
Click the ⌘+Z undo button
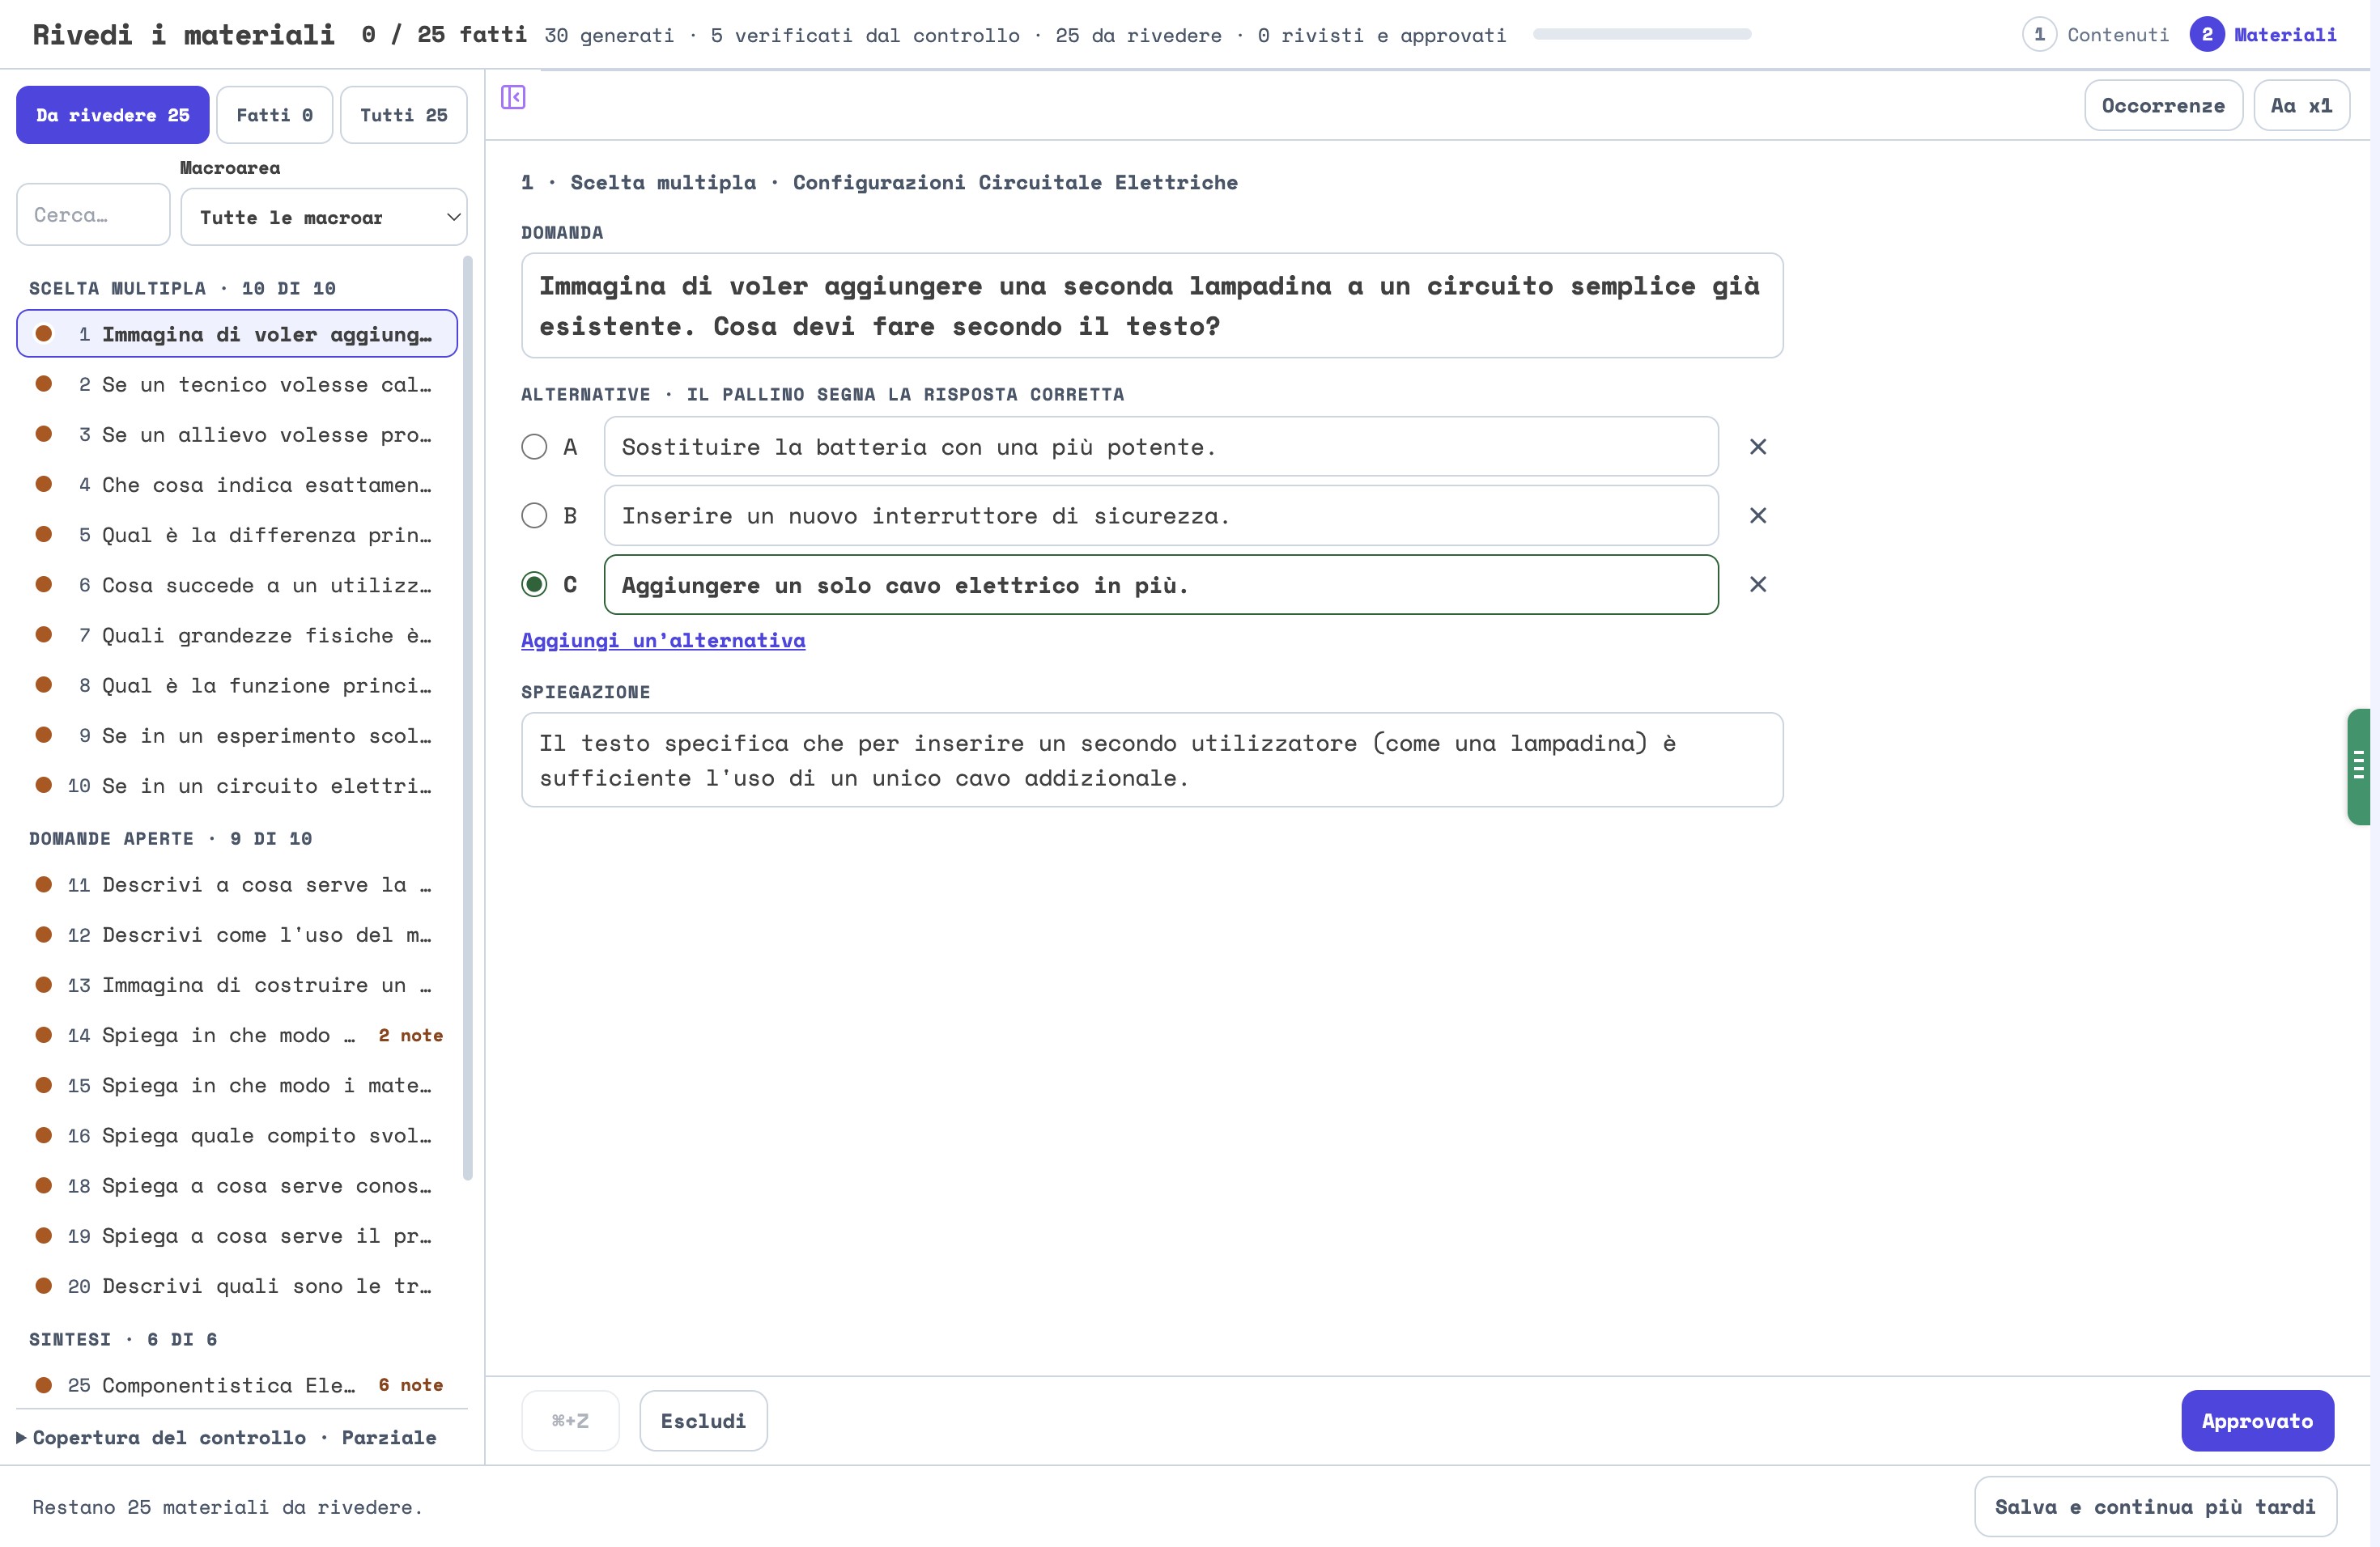coord(570,1420)
